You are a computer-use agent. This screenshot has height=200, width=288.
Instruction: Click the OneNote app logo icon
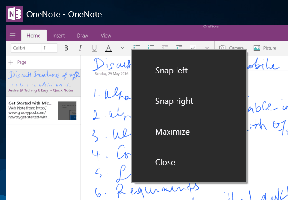[x=14, y=14]
